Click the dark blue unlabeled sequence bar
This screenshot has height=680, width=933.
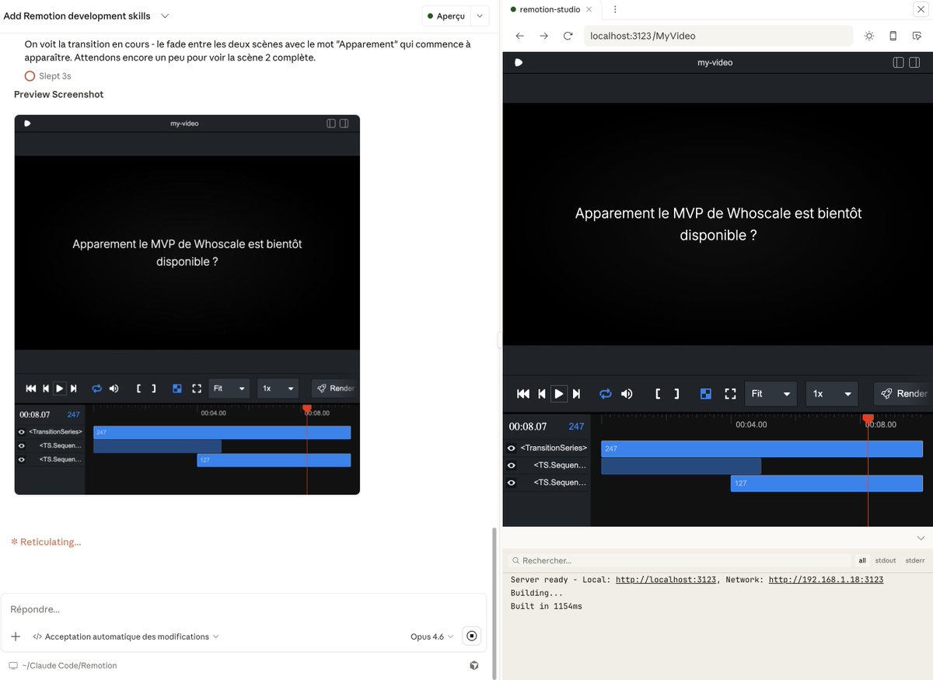pyautogui.click(x=681, y=466)
